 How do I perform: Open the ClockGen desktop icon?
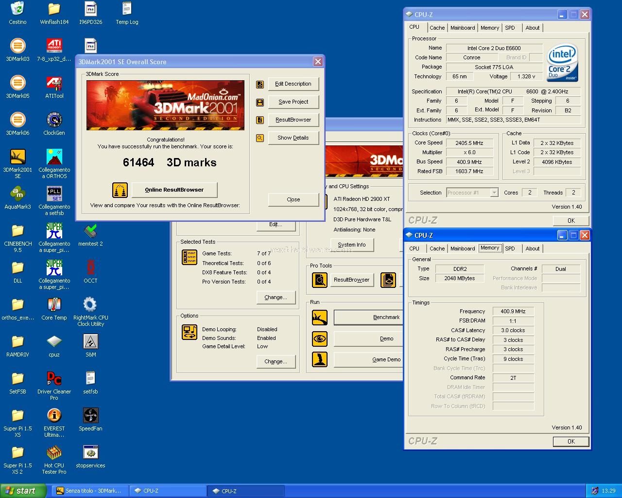[x=54, y=120]
